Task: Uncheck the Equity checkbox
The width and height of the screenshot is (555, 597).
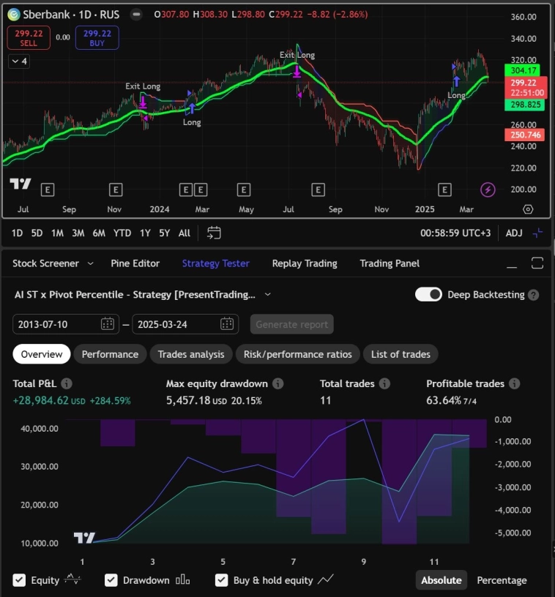Action: (x=20, y=580)
